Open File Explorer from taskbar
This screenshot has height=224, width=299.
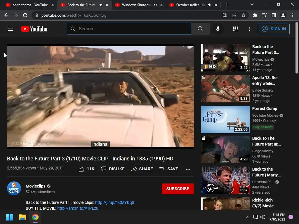pos(22,217)
